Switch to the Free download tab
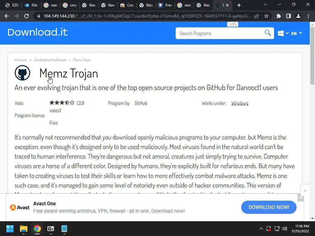 click(x=165, y=5)
